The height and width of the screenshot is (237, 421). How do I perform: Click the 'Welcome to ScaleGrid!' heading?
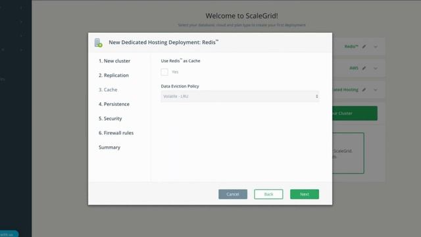click(x=242, y=16)
